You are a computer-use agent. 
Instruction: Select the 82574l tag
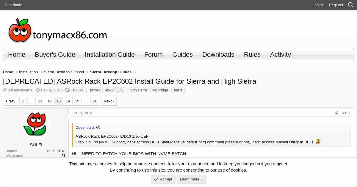click(79, 90)
